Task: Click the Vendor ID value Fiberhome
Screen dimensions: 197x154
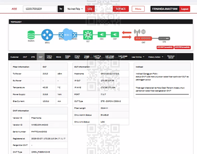Action: pos(36,118)
